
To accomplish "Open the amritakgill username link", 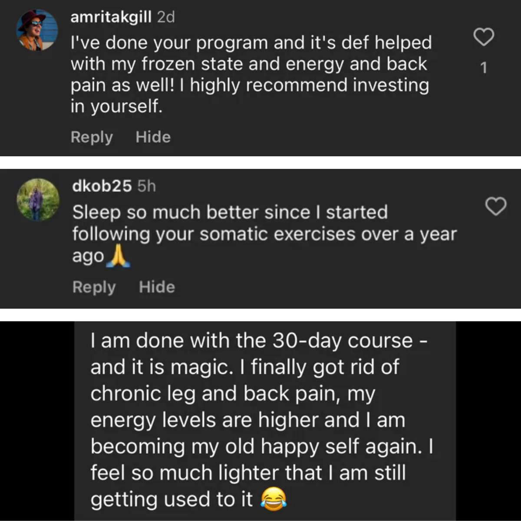I will (111, 17).
